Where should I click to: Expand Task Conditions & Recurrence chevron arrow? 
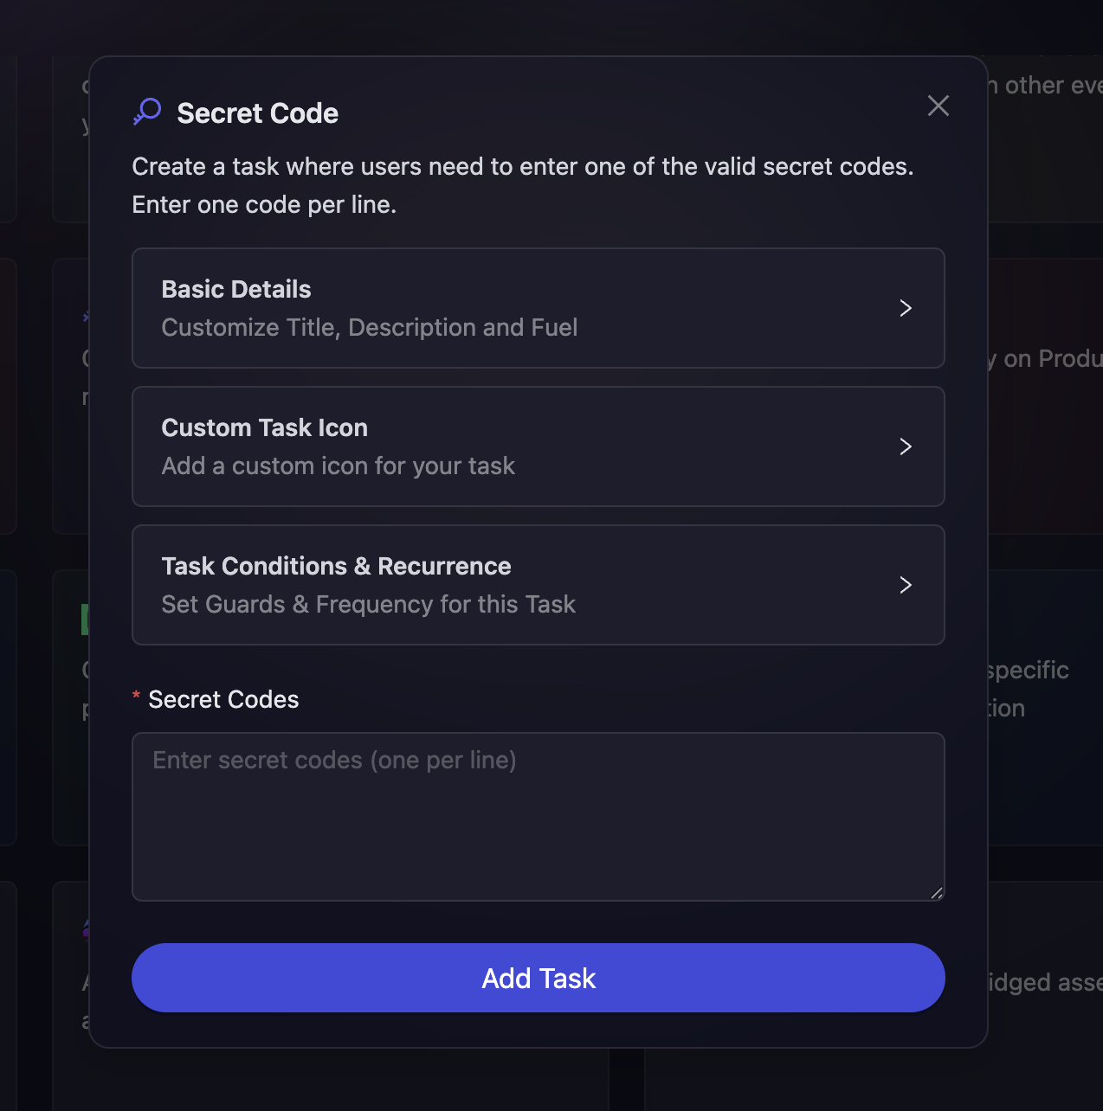click(905, 585)
